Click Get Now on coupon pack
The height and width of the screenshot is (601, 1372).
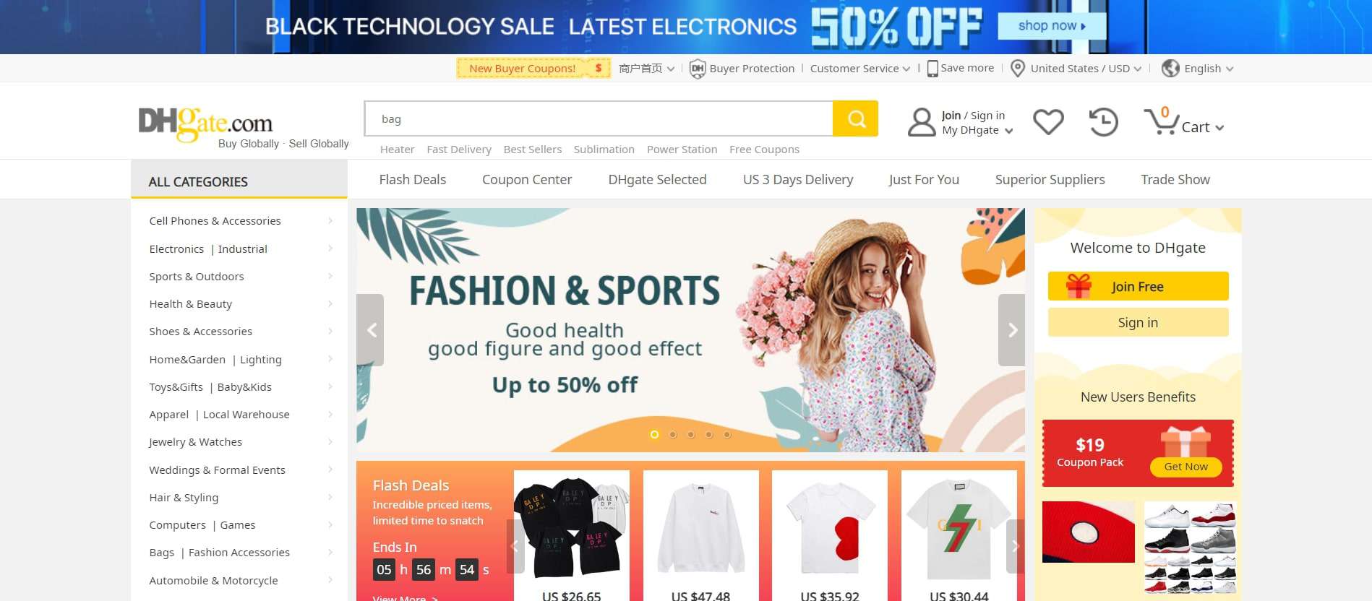pyautogui.click(x=1186, y=467)
